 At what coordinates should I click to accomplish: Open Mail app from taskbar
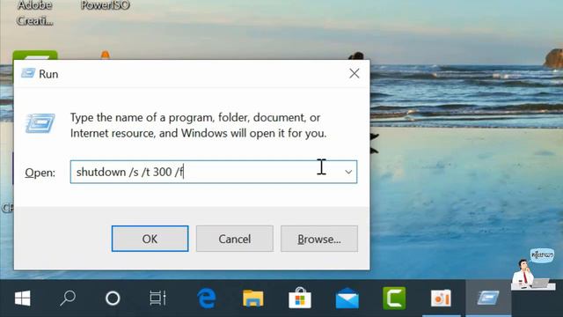tap(347, 299)
